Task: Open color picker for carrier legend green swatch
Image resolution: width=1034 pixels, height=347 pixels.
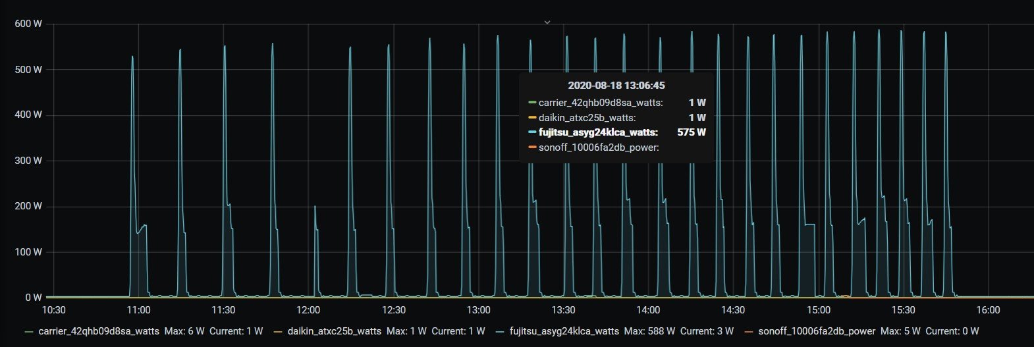Action: pos(29,331)
